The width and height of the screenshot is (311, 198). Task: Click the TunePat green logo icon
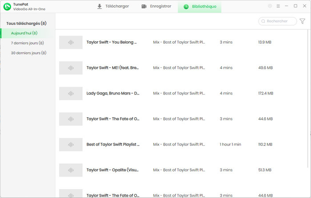click(7, 7)
